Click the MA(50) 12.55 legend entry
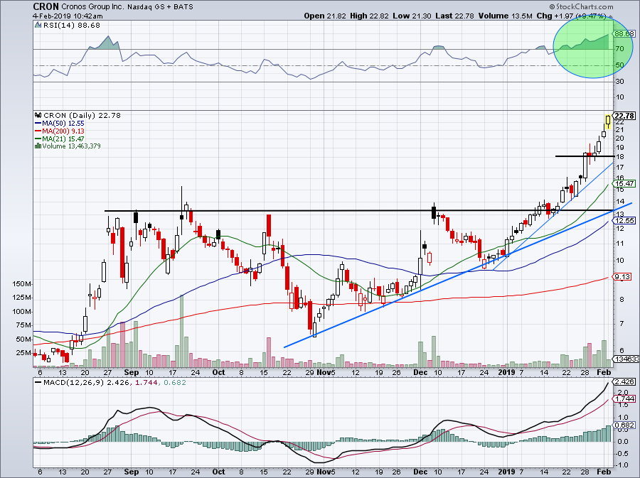Viewport: 640px width, 478px height. point(63,124)
